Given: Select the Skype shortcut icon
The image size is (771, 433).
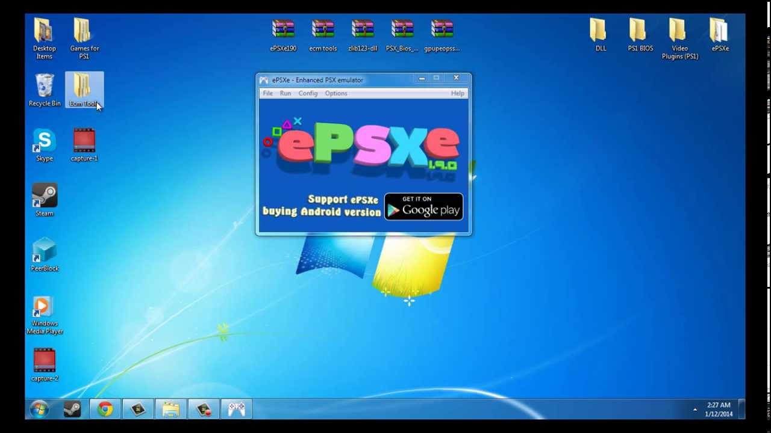Looking at the screenshot, I should point(45,145).
